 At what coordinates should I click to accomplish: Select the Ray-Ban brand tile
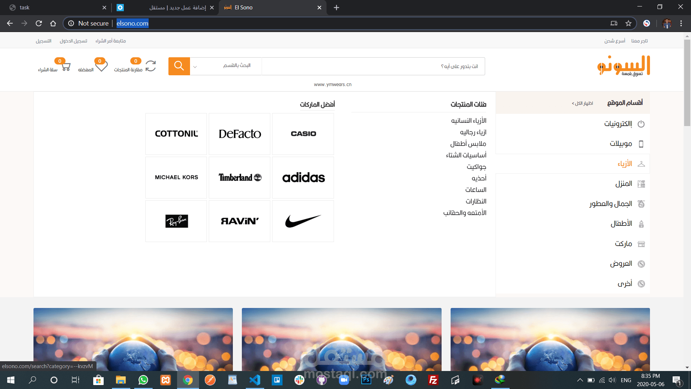(176, 221)
